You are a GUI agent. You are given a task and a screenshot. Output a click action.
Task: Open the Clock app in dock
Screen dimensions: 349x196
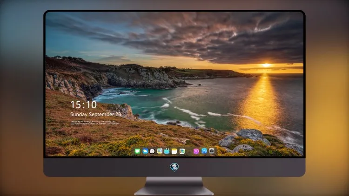(152, 151)
